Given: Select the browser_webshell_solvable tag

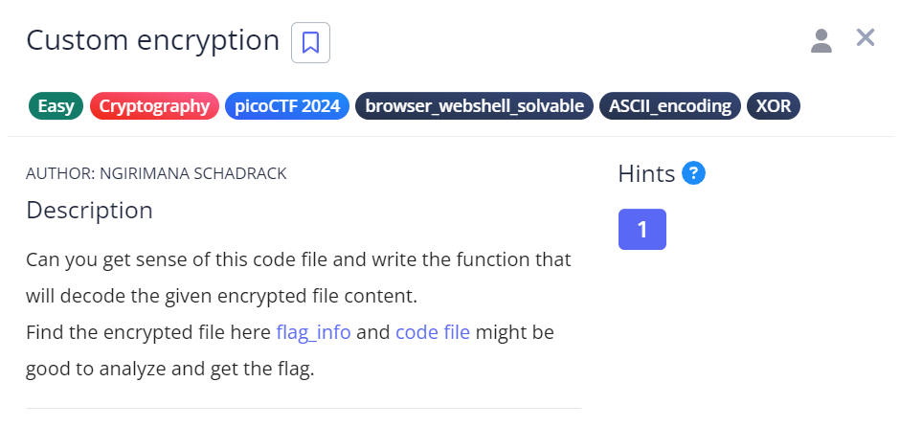Looking at the screenshot, I should pos(474,106).
